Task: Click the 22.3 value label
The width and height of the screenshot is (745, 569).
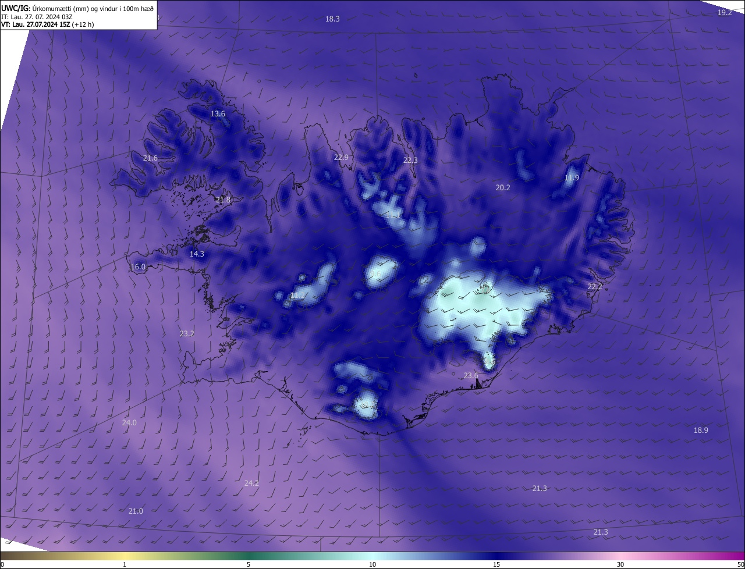Action: click(x=410, y=160)
